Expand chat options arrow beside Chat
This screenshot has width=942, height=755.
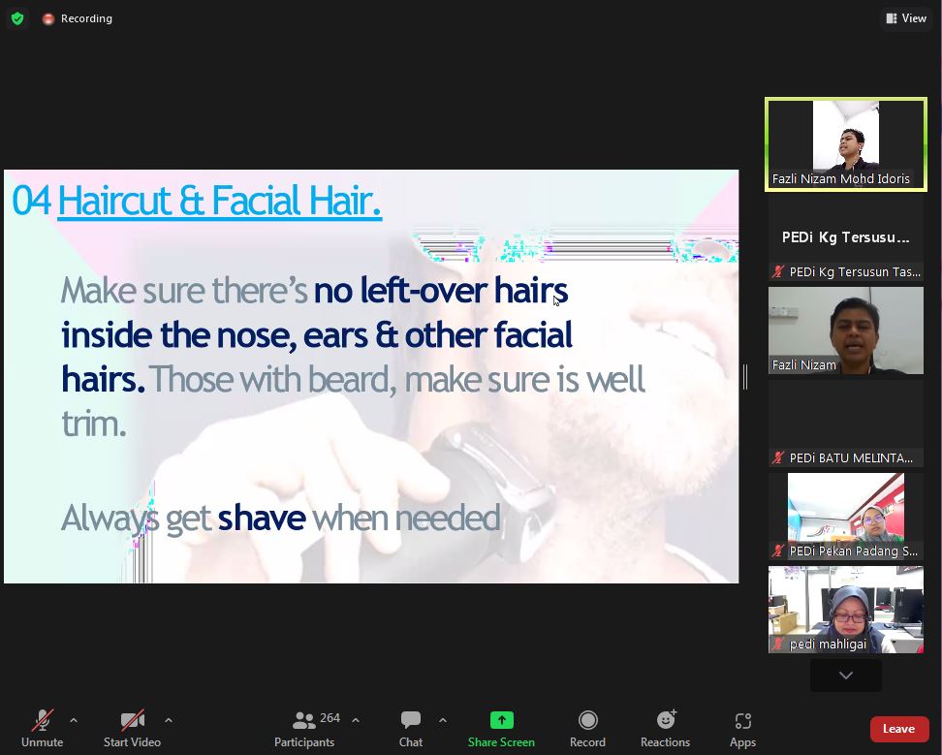443,720
